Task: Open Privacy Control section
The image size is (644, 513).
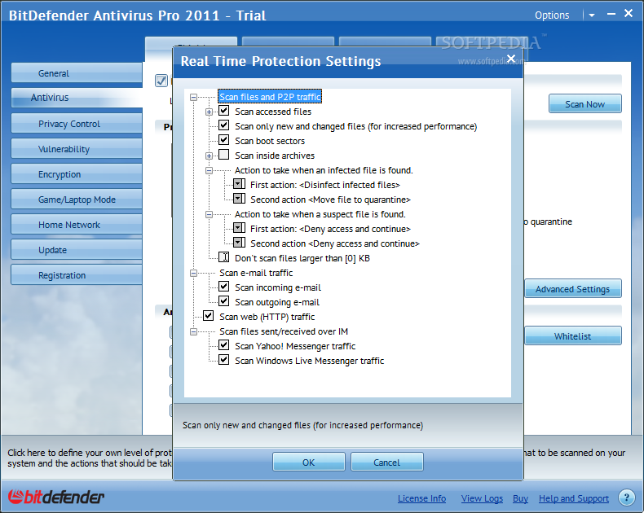Action: pyautogui.click(x=77, y=124)
